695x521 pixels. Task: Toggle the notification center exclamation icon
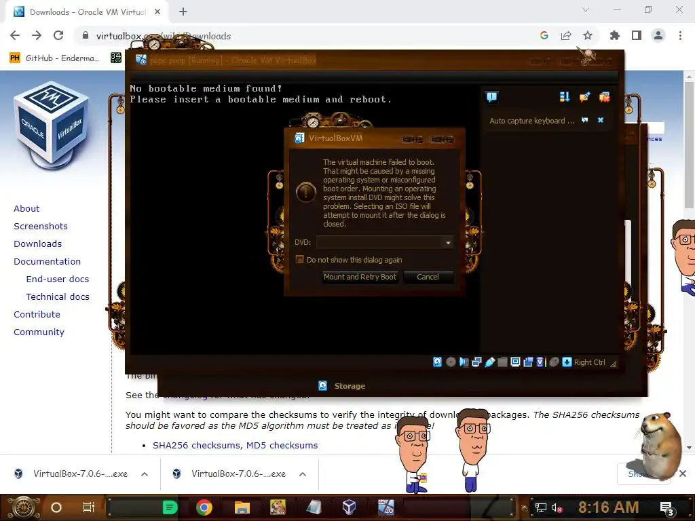click(491, 97)
